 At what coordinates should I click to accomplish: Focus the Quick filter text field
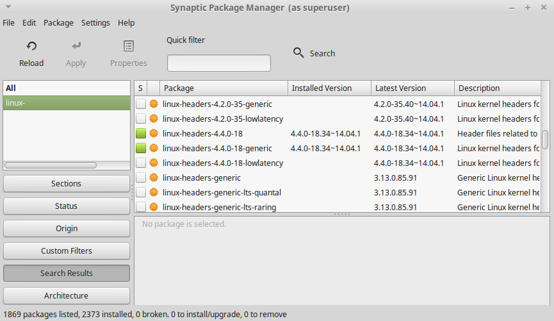pyautogui.click(x=218, y=63)
